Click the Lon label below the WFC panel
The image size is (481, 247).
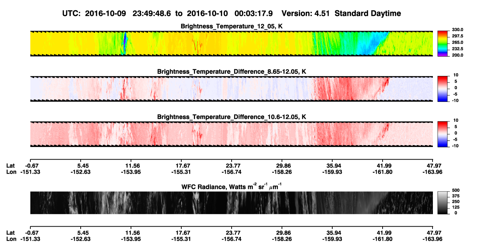click(11, 239)
